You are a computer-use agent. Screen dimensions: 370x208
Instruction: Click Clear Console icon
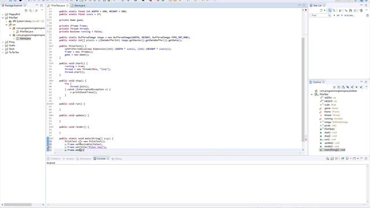click(328, 159)
